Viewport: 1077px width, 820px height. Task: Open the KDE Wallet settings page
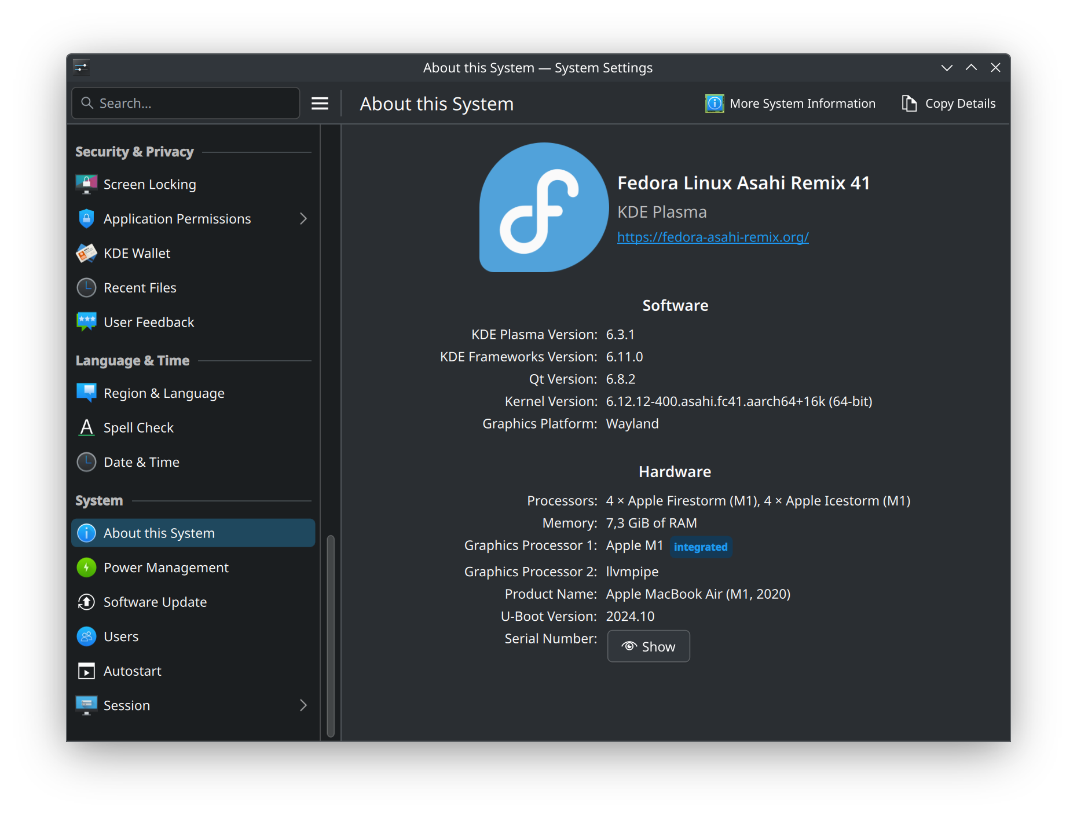click(x=193, y=253)
